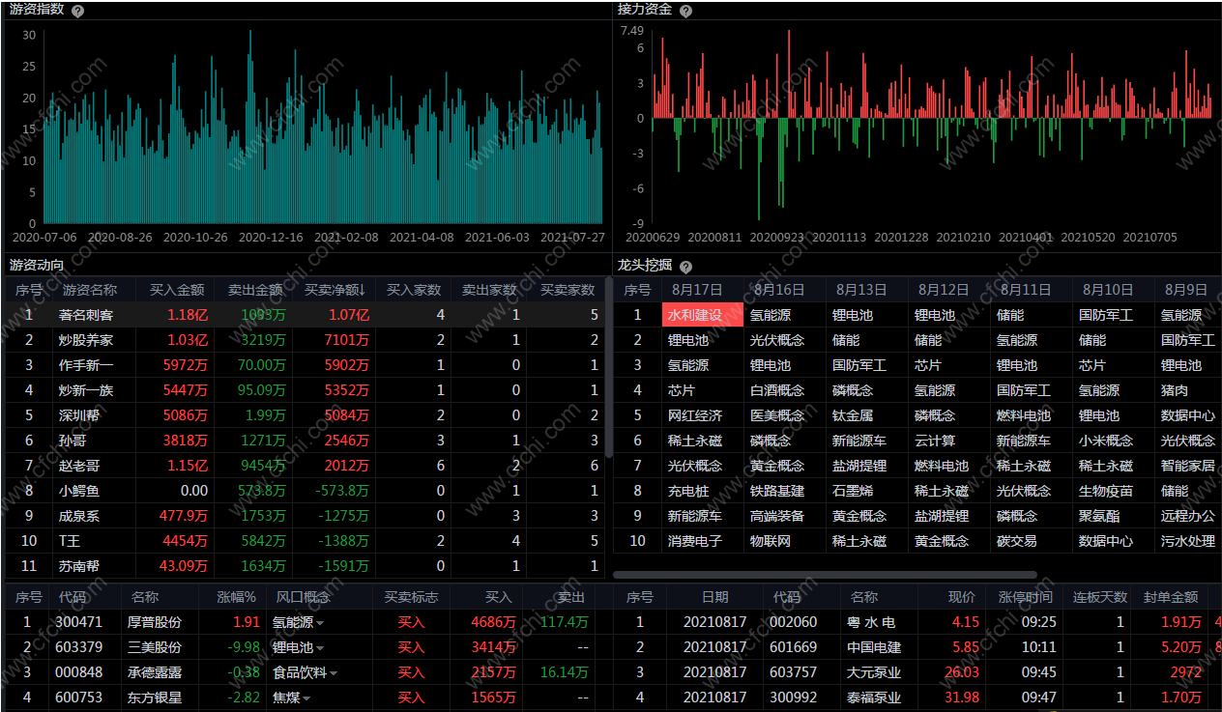Open the 焦煤 dropdown for 东方银星

[x=306, y=698]
